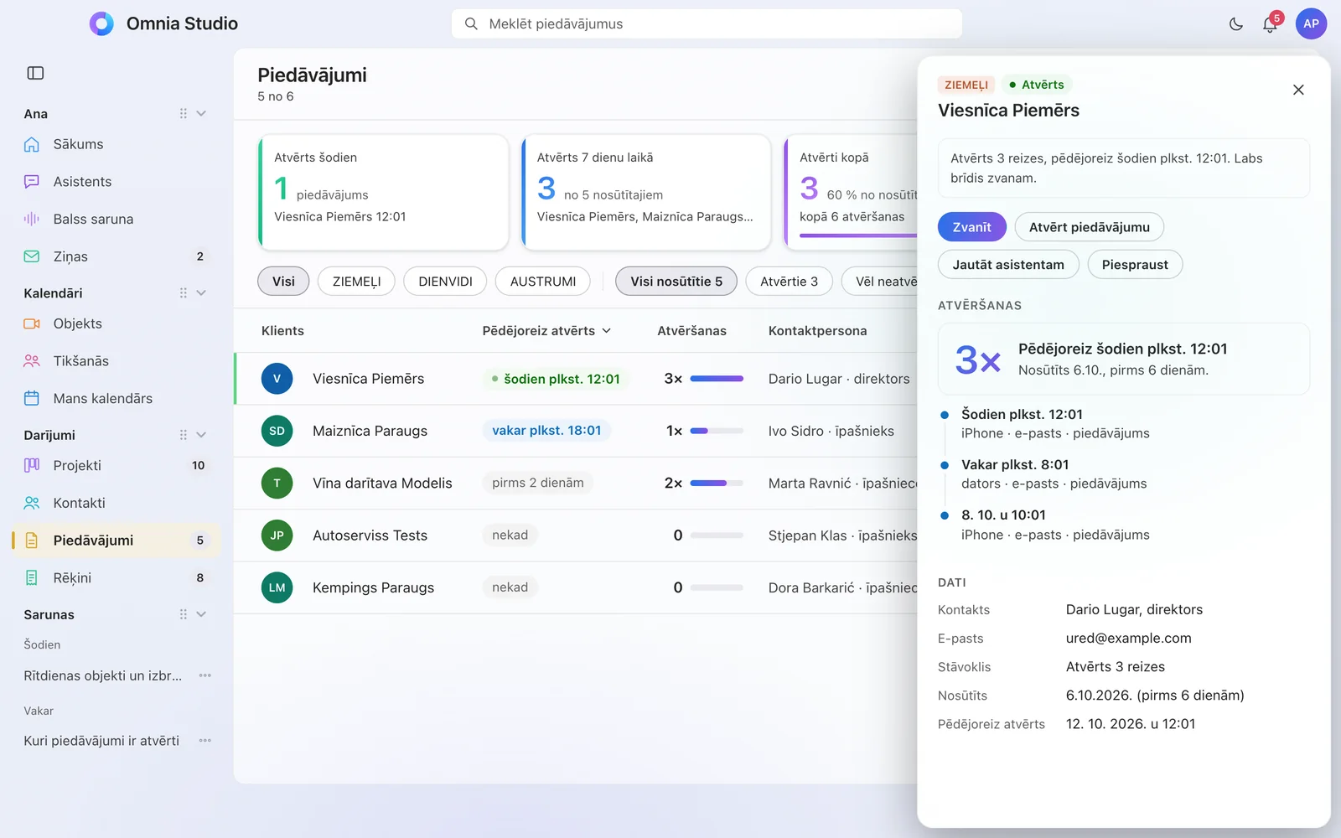The width and height of the screenshot is (1341, 838).
Task: Click the Maiznīca Paraugs opens progress bar
Action: coord(717,431)
